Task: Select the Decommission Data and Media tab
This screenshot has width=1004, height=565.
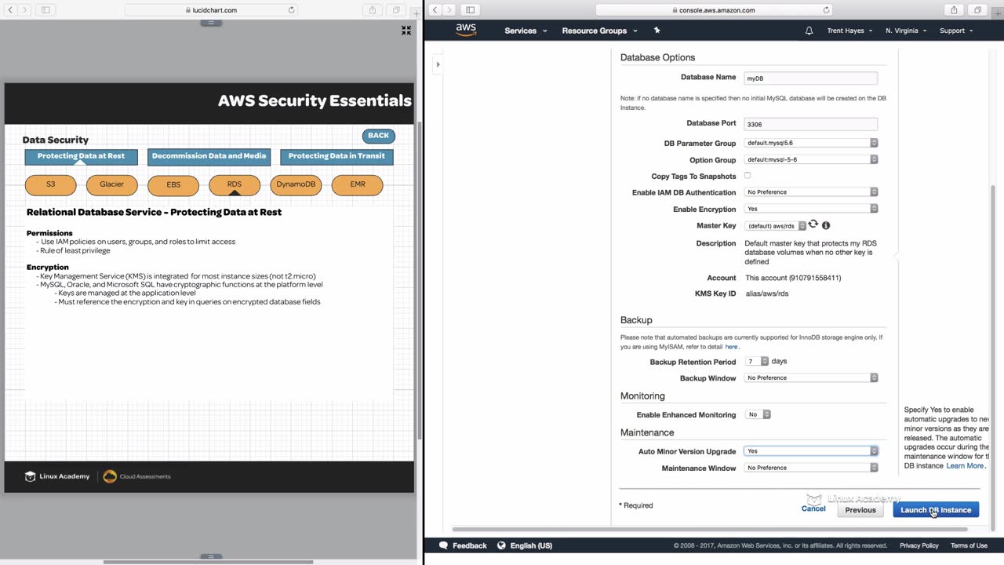Action: point(209,156)
